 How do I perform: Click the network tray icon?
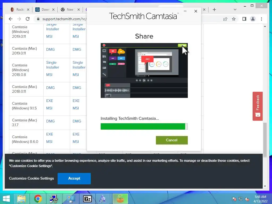pos(241,199)
